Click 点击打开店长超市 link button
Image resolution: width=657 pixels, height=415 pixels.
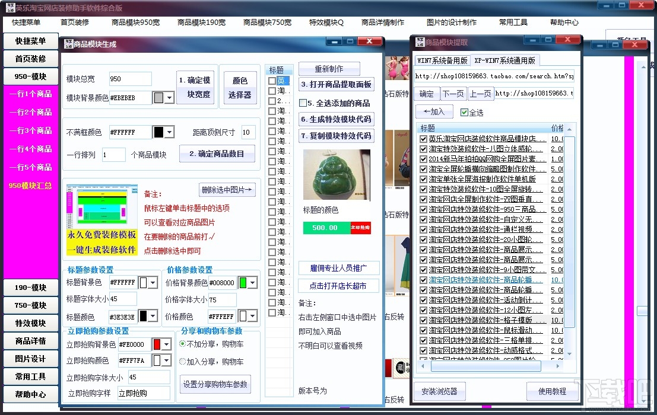click(x=338, y=286)
